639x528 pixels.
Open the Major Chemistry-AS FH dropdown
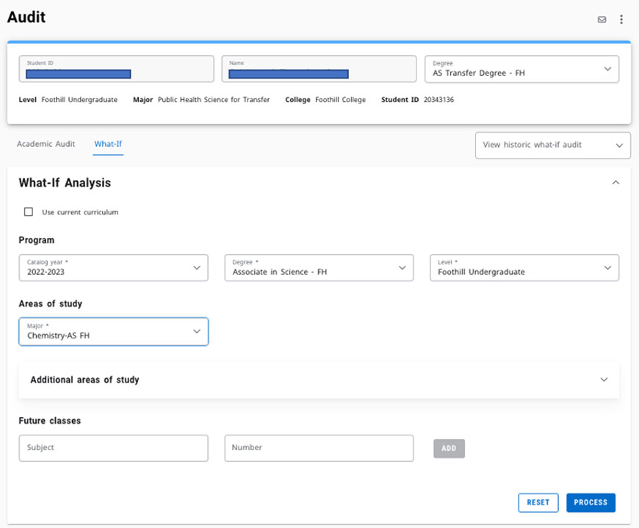113,332
